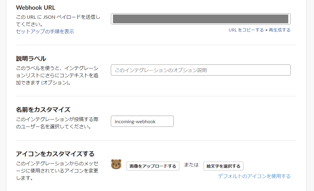Click the incoming-webhook name field

click(x=142, y=121)
